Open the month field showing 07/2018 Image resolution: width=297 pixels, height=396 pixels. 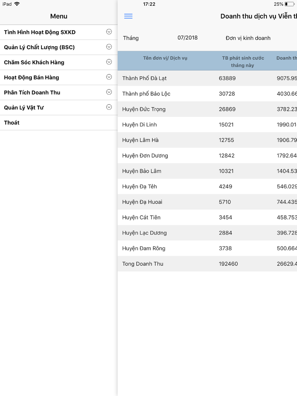click(x=187, y=38)
